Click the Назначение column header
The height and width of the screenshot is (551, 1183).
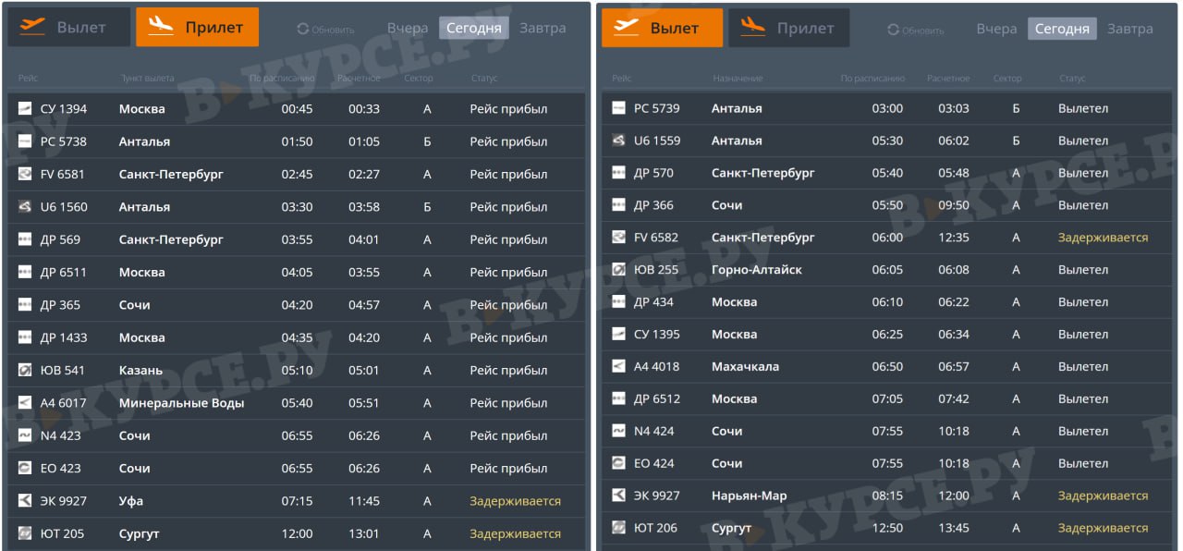click(x=738, y=79)
